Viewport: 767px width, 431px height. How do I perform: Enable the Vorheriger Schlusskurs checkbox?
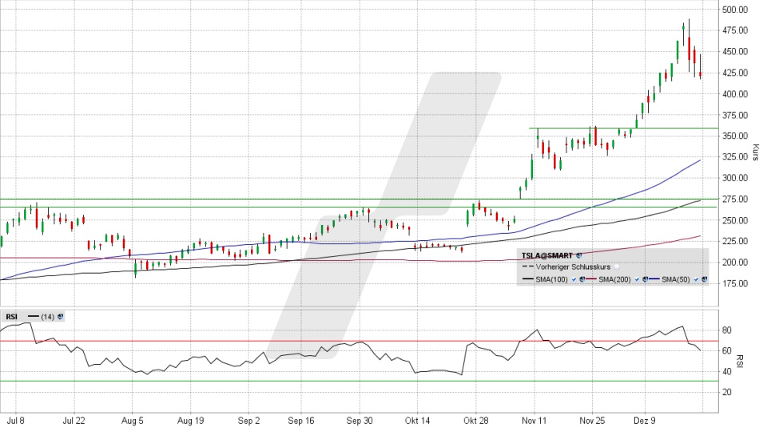pos(617,267)
